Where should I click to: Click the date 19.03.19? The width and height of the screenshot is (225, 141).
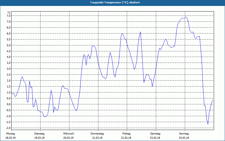tap(39, 138)
